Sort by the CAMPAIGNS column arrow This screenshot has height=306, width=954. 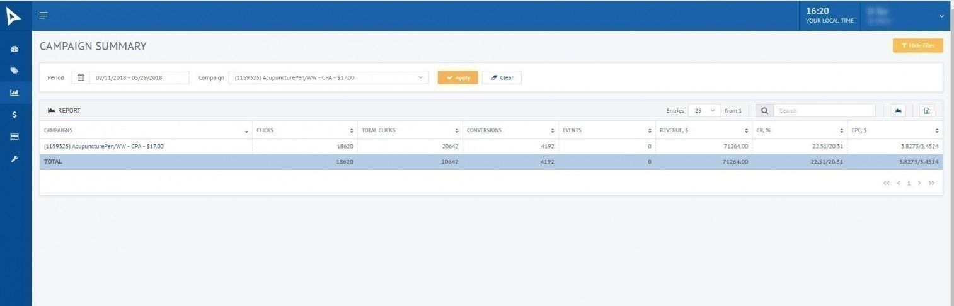coord(246,131)
